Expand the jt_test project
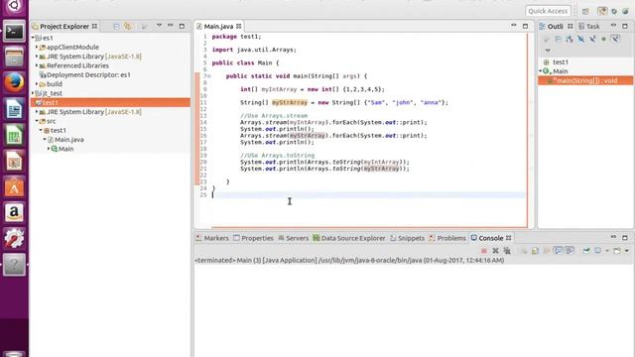 click(33, 93)
